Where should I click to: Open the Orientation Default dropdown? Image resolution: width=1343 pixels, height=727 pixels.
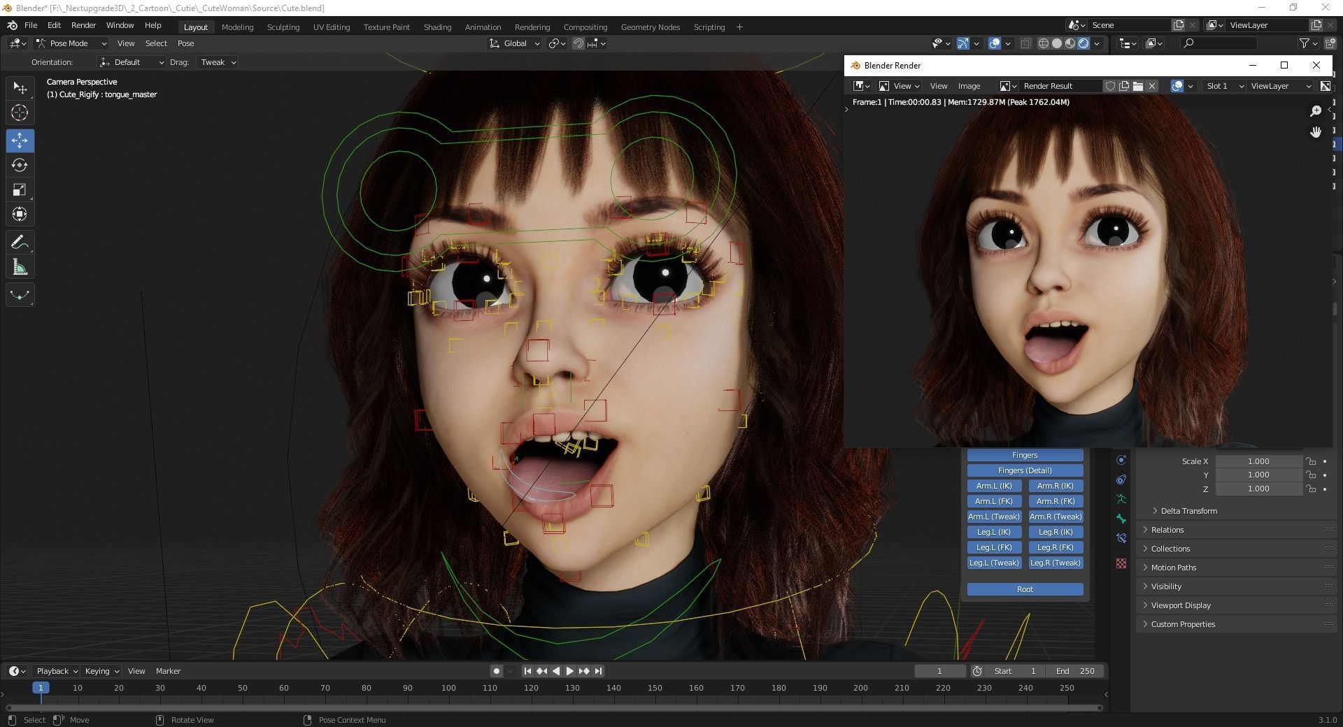132,62
